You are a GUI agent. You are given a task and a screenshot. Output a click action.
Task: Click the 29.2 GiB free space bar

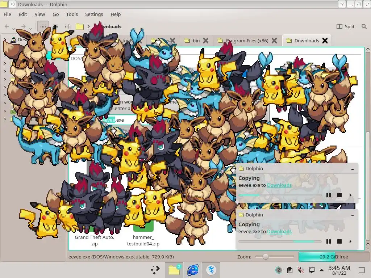[x=333, y=257]
